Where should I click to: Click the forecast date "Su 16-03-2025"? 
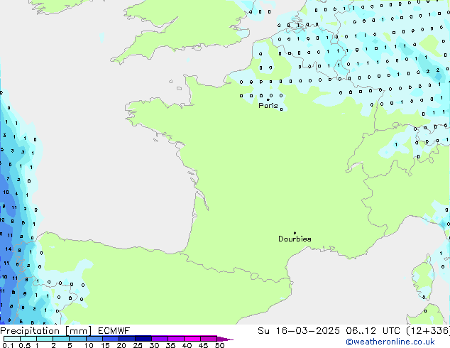pos(299,331)
